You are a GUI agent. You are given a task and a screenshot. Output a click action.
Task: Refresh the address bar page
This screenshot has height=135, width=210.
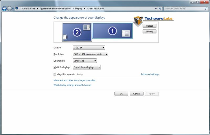160,9
